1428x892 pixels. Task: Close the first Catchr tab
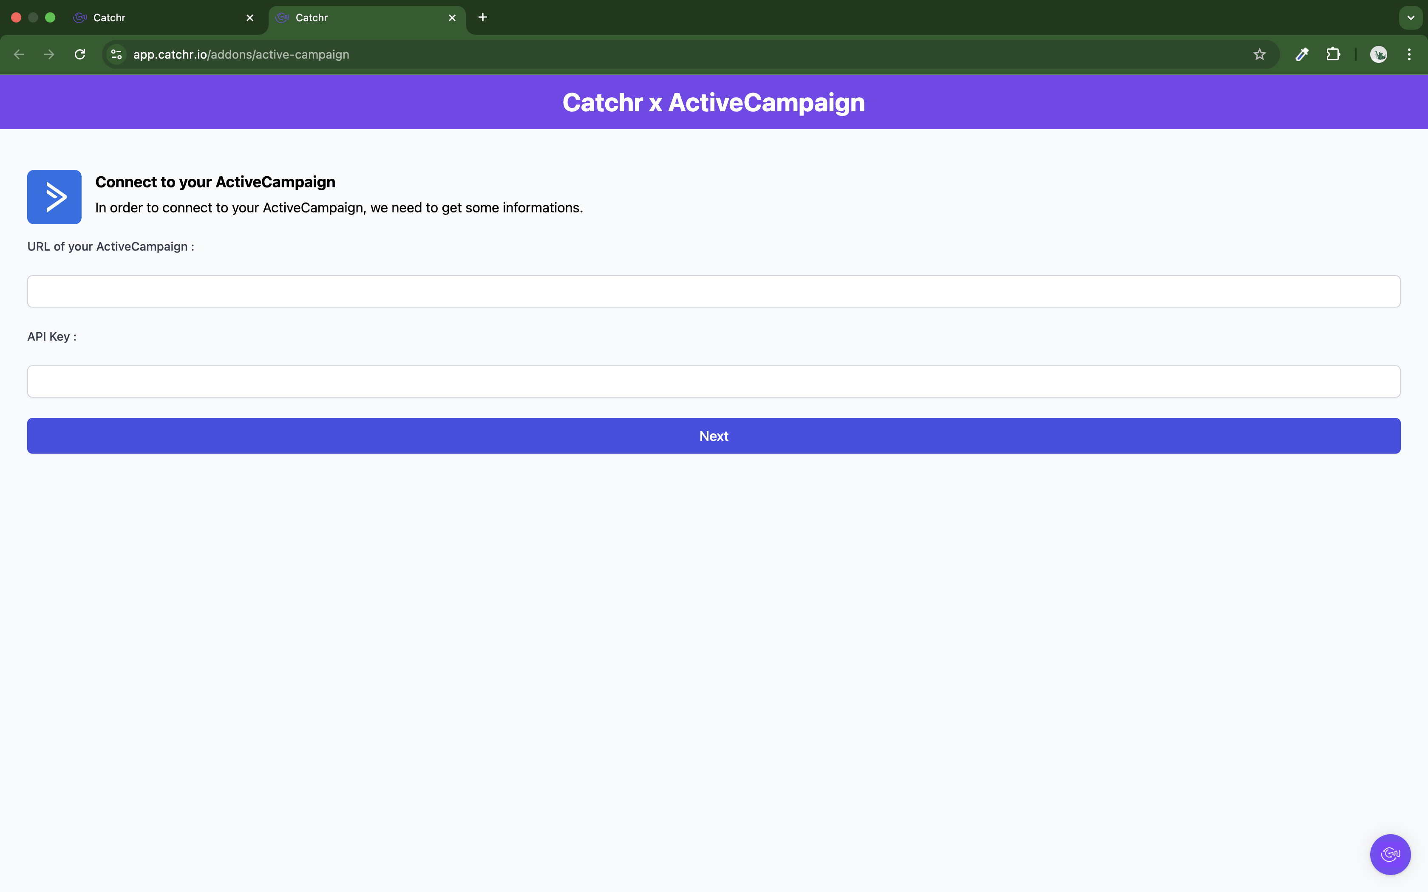[x=250, y=18]
